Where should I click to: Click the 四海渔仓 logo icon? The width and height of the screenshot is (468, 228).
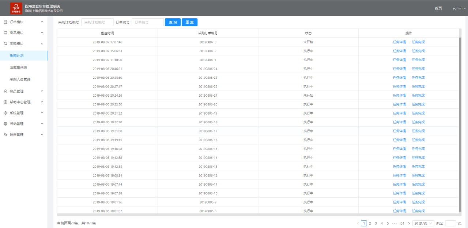[16, 8]
